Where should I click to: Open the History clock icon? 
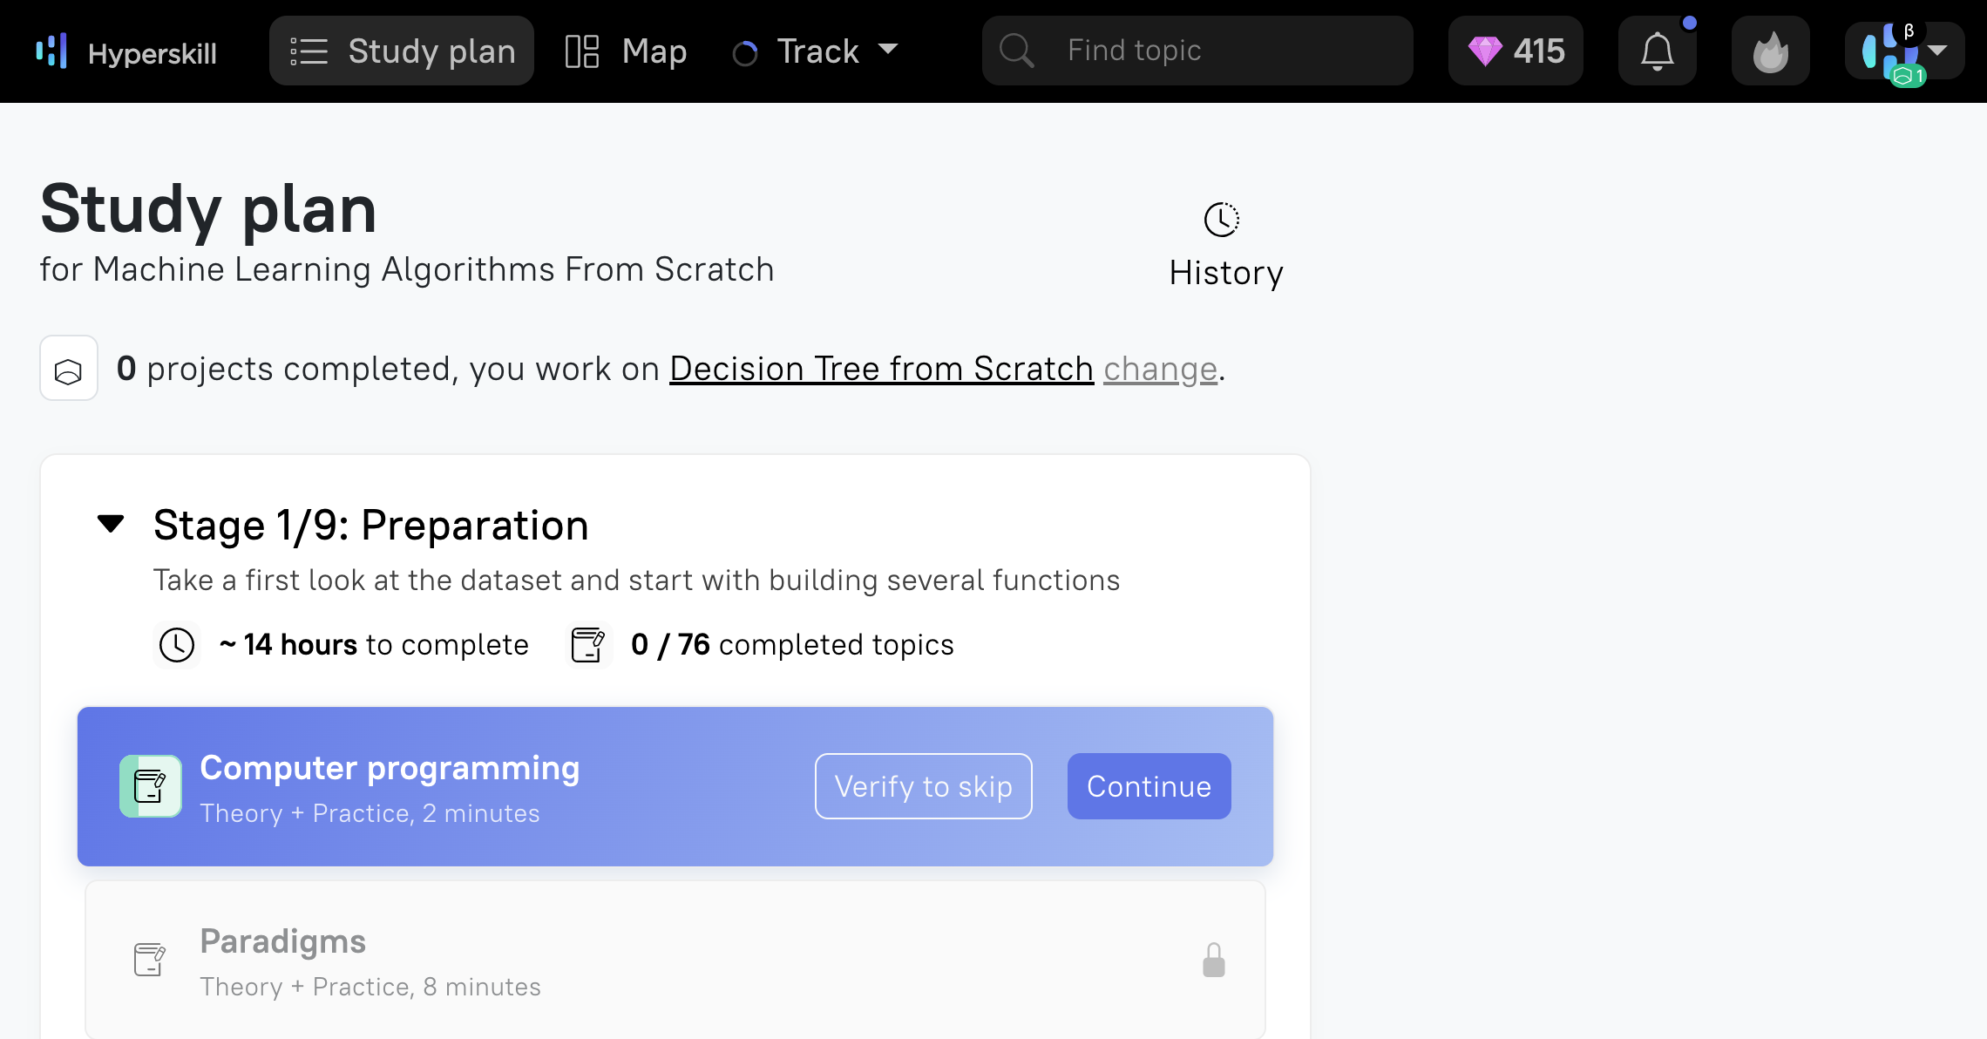coord(1221,220)
